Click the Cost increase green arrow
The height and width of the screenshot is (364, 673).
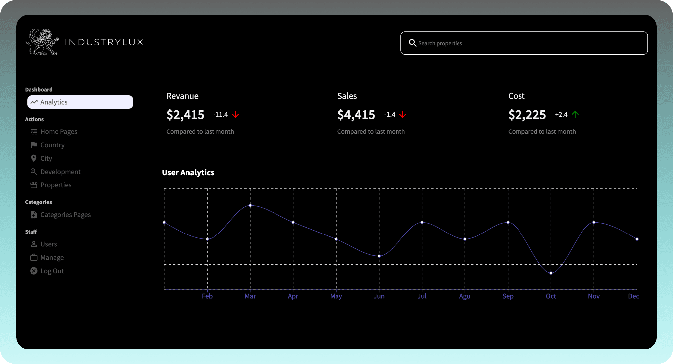click(576, 114)
